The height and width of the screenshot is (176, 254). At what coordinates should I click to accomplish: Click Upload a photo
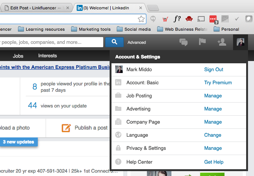coord(15,128)
